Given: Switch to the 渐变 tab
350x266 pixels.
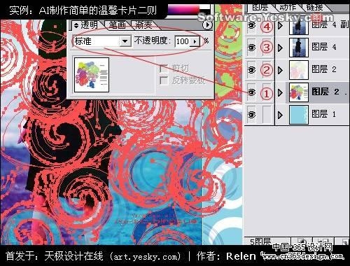Looking at the screenshot, I should pos(143,25).
